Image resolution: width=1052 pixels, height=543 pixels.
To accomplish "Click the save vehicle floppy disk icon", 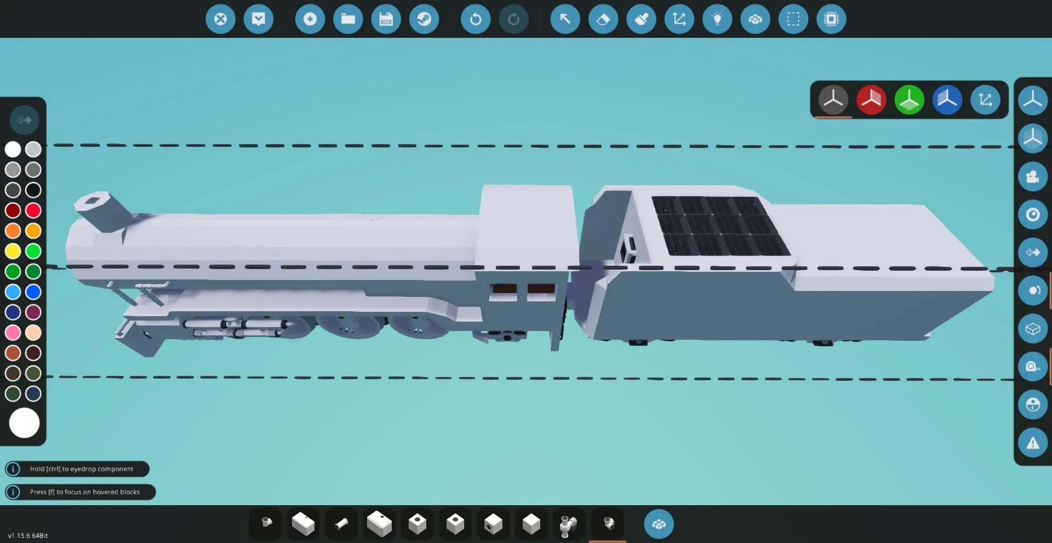I will coord(386,19).
